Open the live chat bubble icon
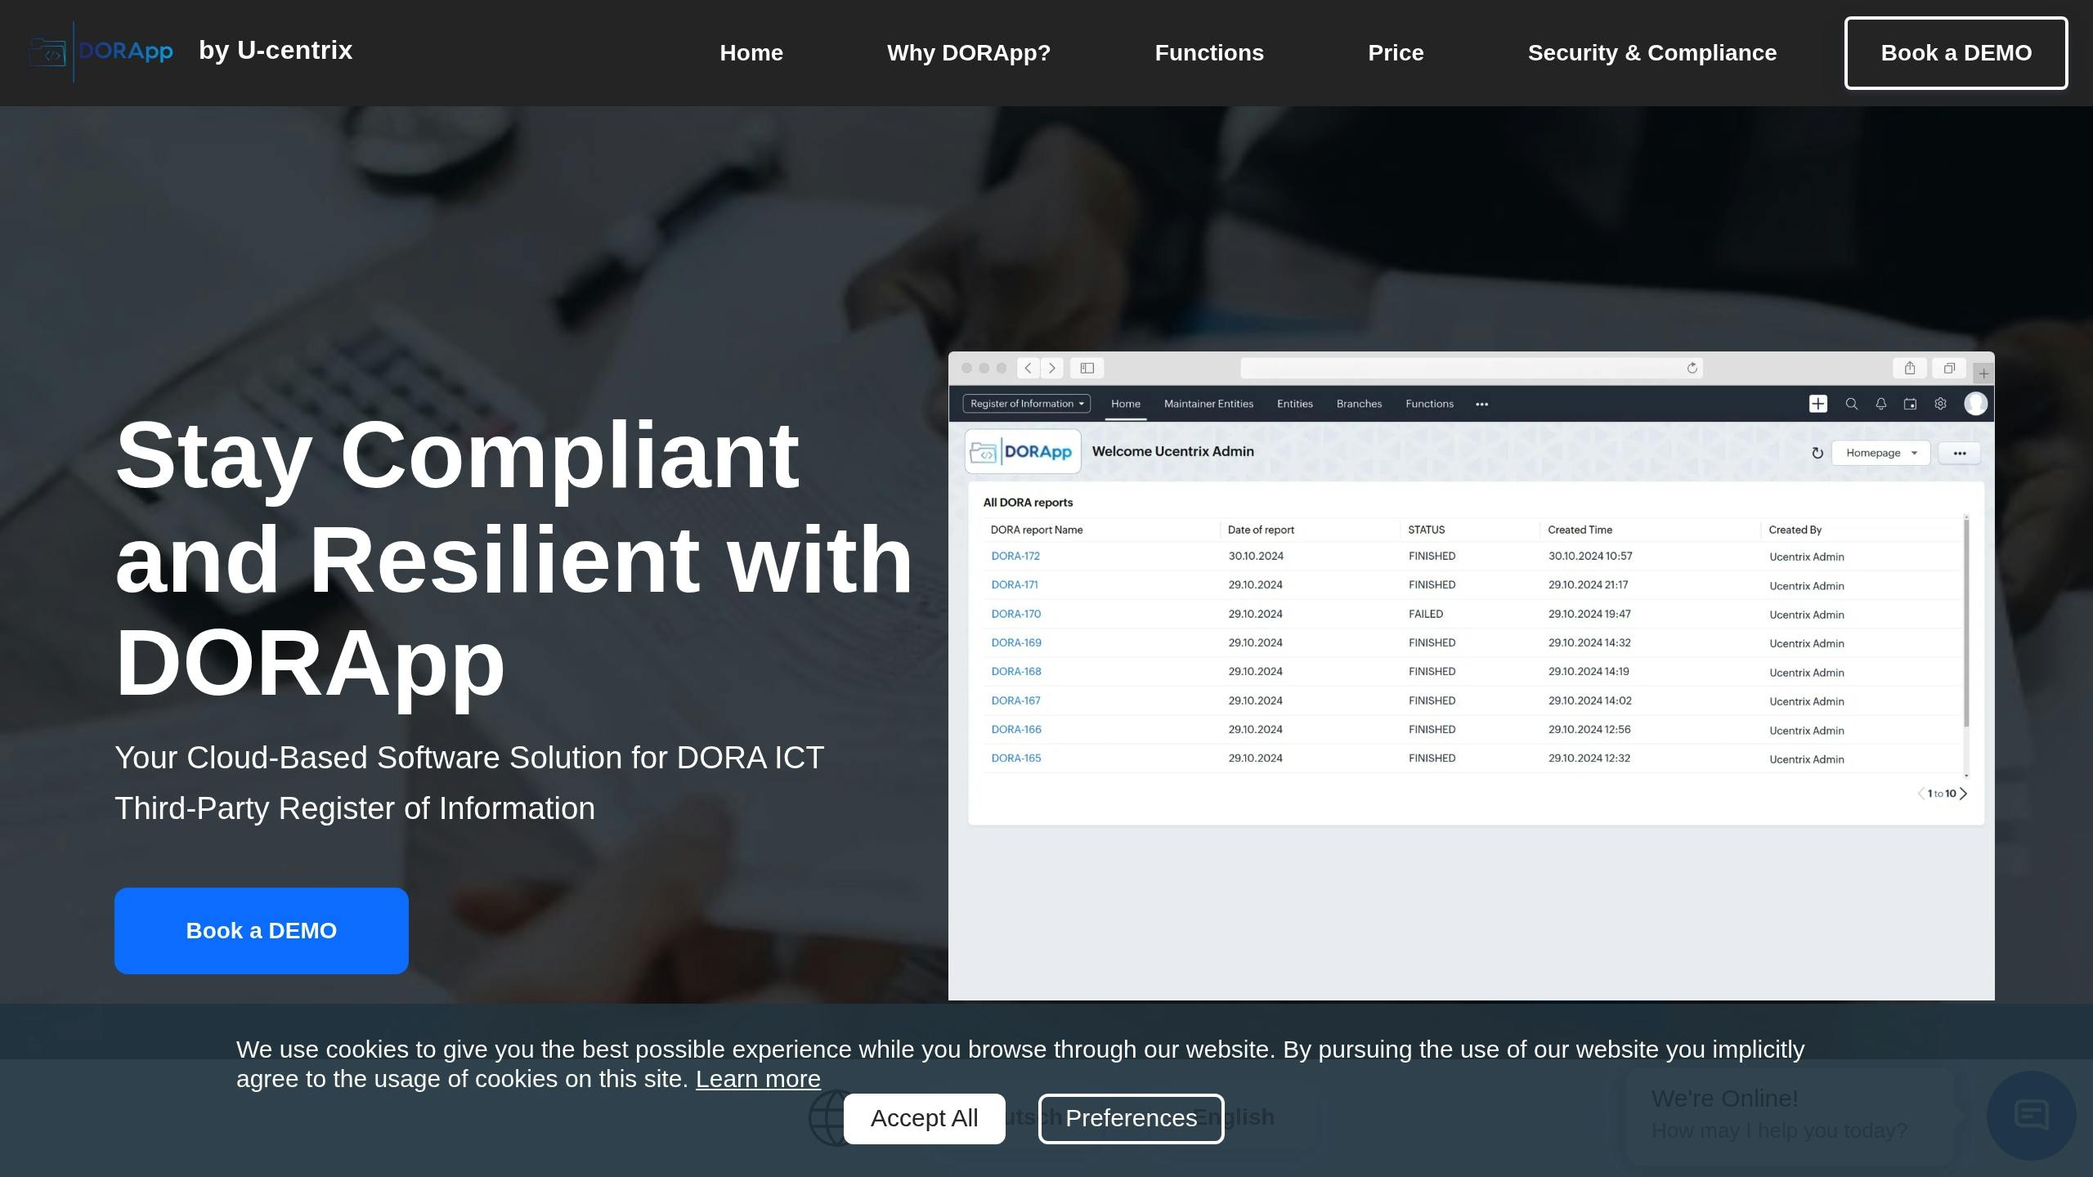The height and width of the screenshot is (1177, 2093). coord(2031,1115)
